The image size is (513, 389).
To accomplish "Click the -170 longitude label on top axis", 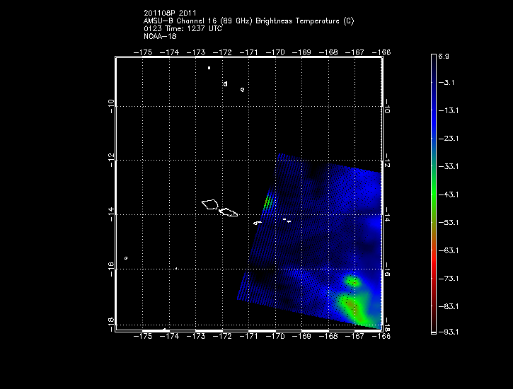I will (x=275, y=52).
